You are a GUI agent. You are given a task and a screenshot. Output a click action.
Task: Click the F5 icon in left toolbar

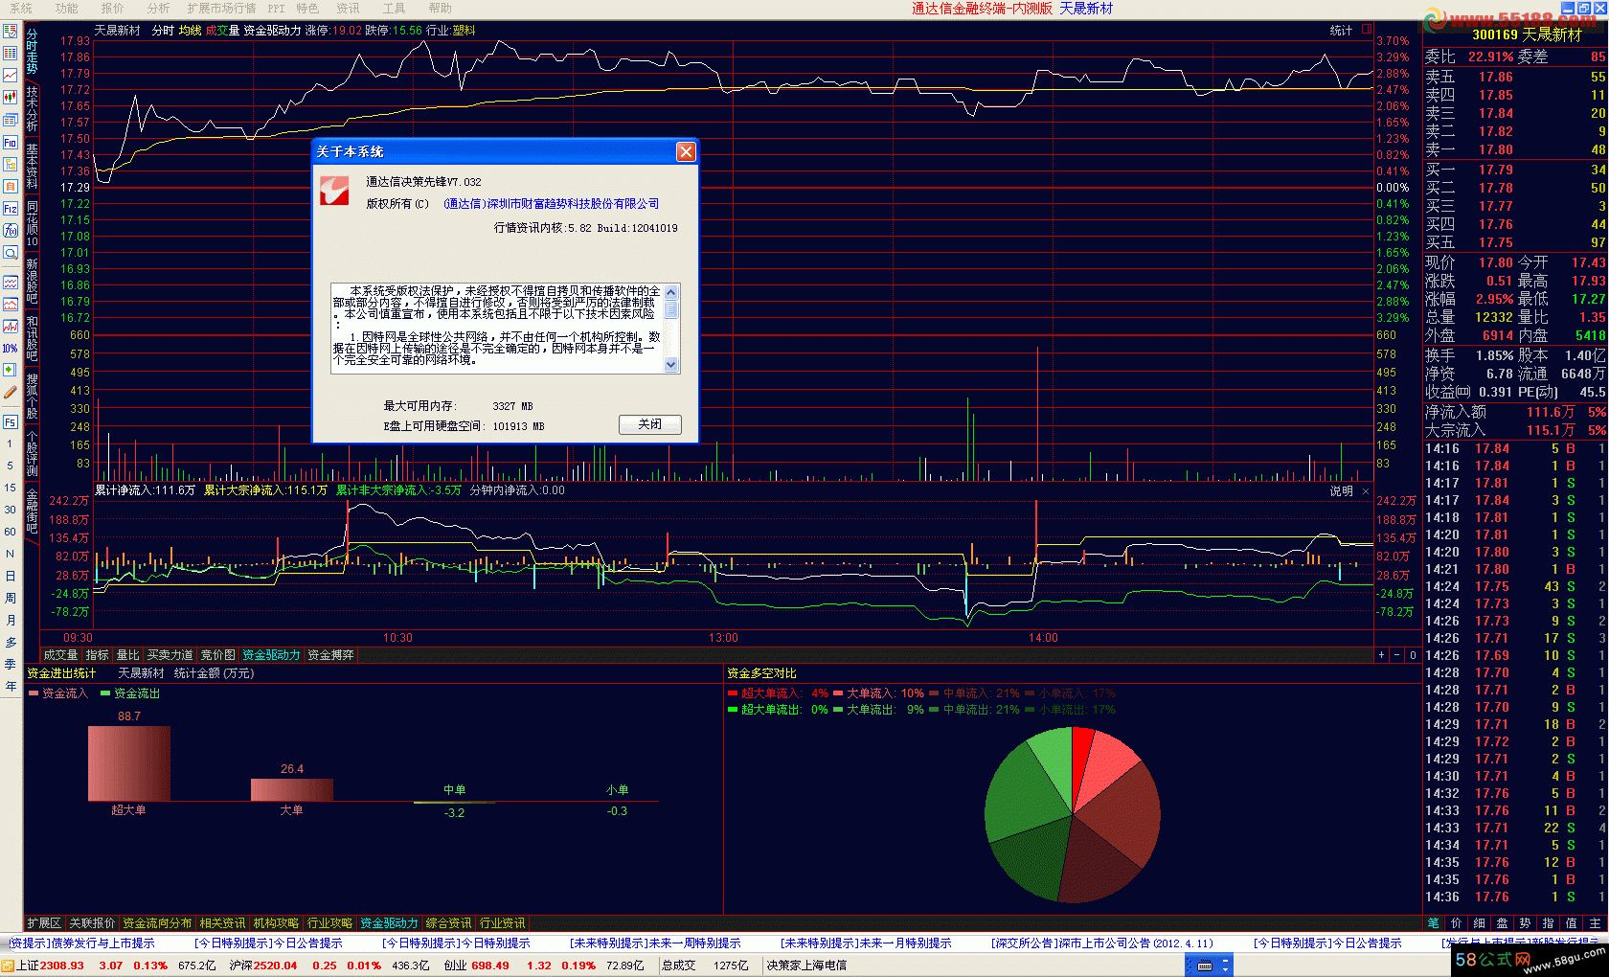(11, 422)
